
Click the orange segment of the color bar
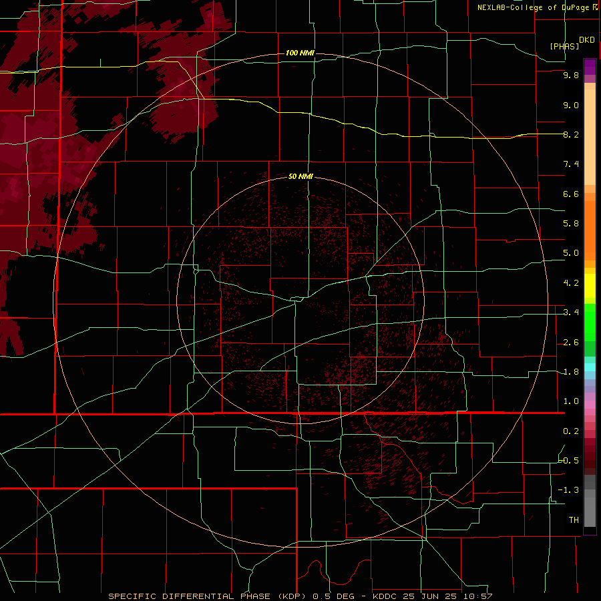click(x=590, y=230)
